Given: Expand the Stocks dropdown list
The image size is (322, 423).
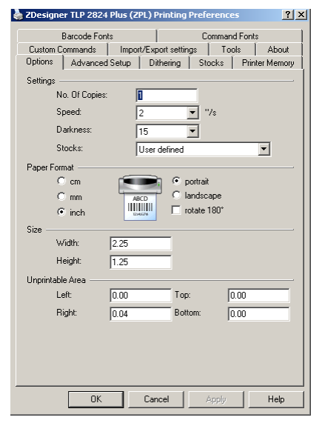Looking at the screenshot, I should pyautogui.click(x=264, y=149).
